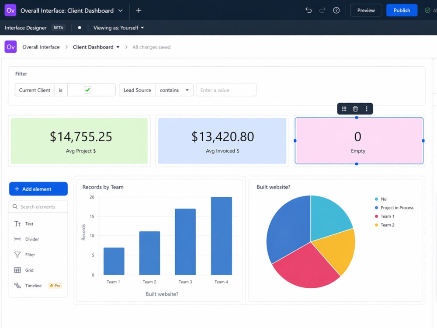Go to Overall Interface breadcrumb
The image size is (437, 328).
point(41,47)
